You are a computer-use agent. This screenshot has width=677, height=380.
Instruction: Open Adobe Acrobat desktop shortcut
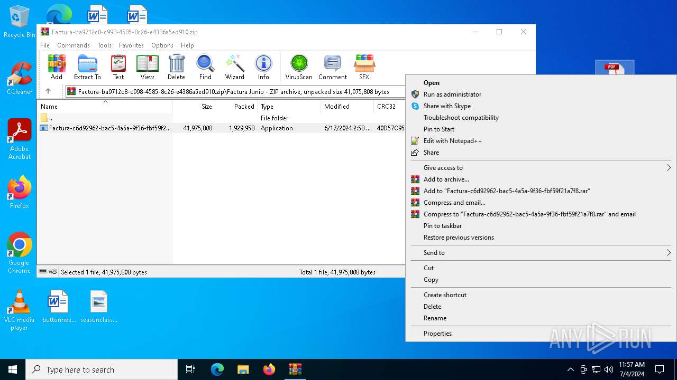coord(20,139)
